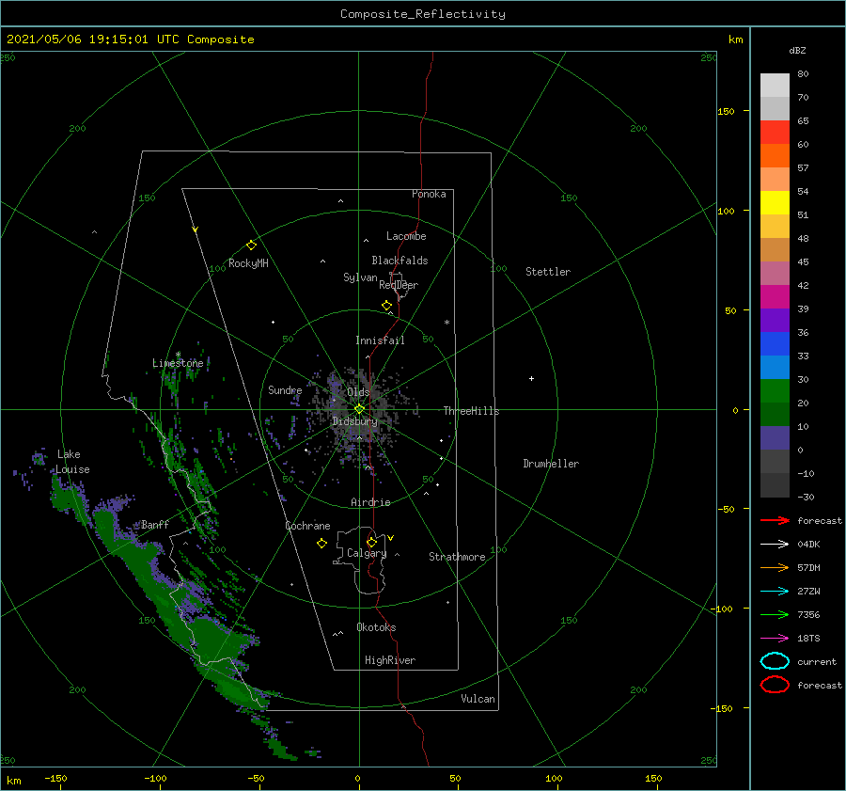Click the Composite_Reflectivity title
The width and height of the screenshot is (846, 791).
click(x=422, y=14)
